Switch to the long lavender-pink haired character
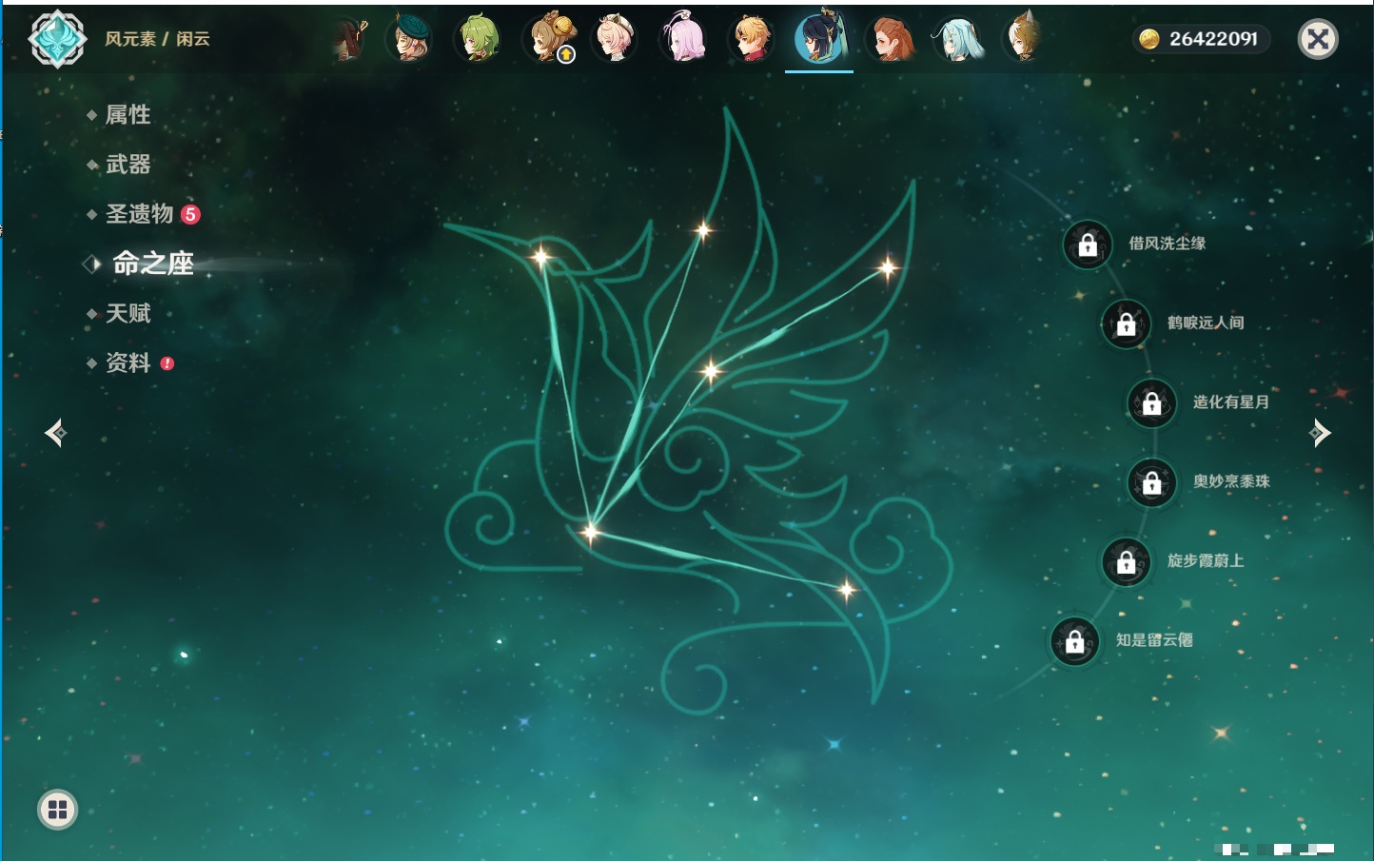Image resolution: width=1374 pixels, height=861 pixels. [684, 39]
